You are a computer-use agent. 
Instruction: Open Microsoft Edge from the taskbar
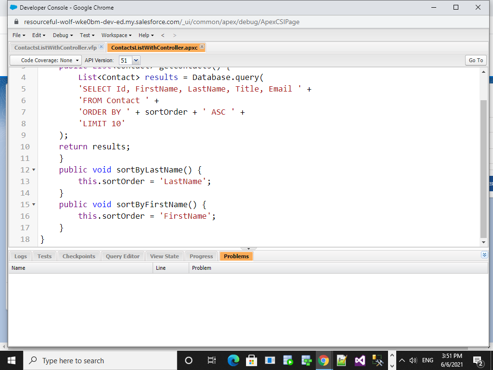[x=233, y=360]
